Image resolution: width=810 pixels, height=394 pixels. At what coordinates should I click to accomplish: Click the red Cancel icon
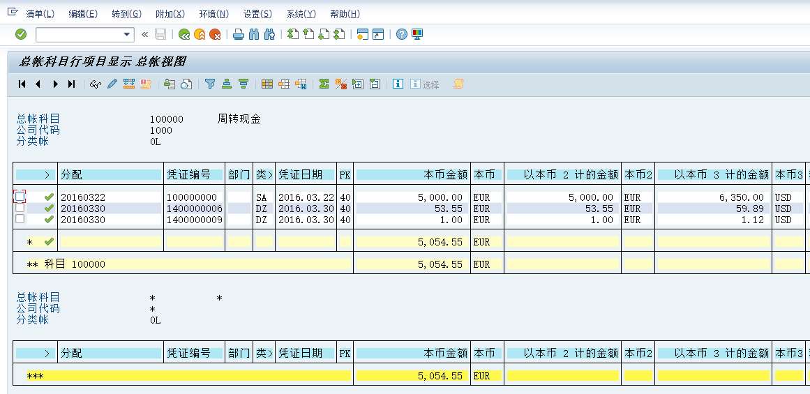point(215,35)
